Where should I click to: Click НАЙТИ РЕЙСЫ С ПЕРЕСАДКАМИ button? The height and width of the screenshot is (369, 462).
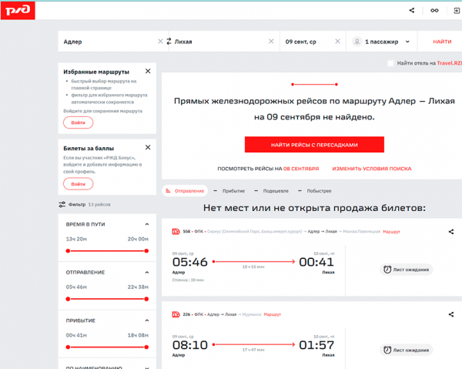click(314, 144)
